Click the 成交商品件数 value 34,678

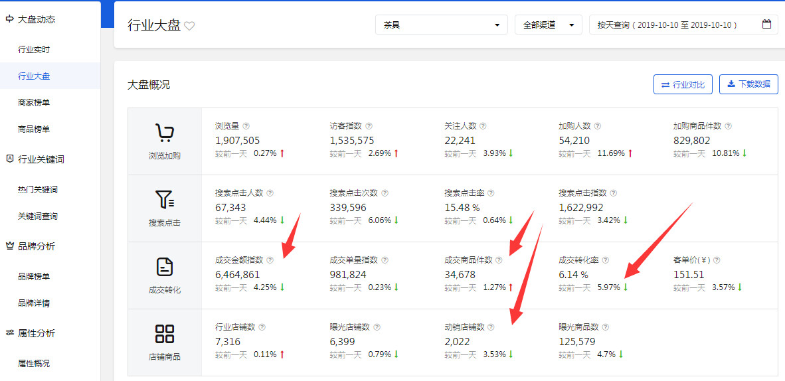coord(460,274)
